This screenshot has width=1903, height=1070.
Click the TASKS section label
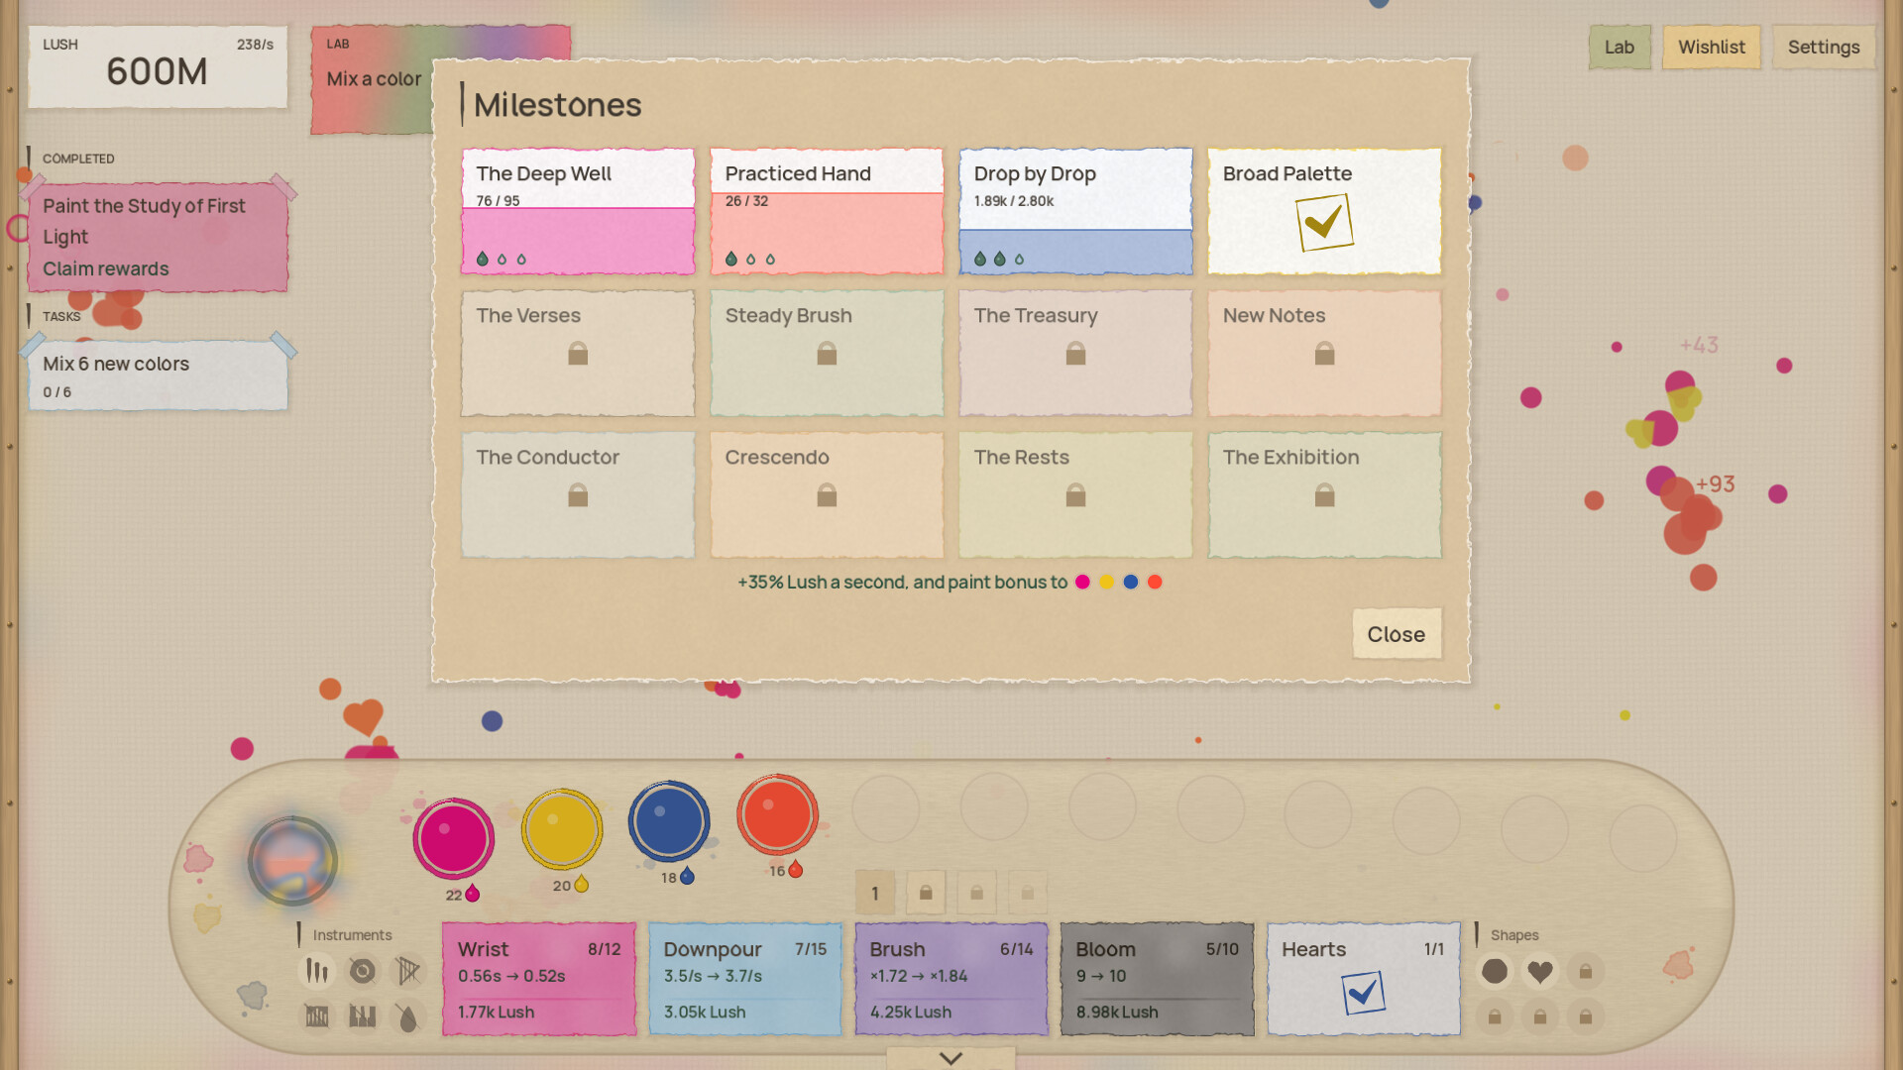point(61,317)
